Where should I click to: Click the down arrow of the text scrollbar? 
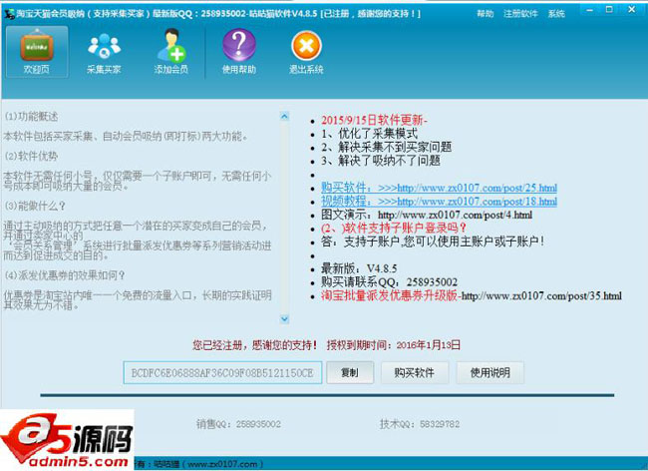coord(284,319)
